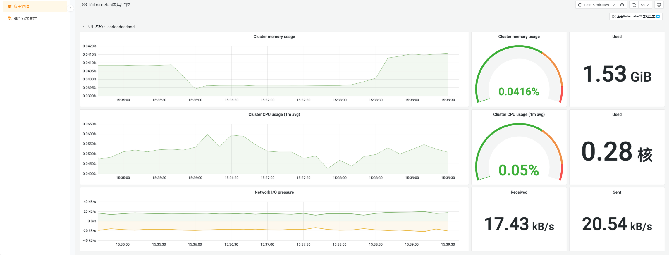Collapse the left sidebar with the chevron
The width and height of the screenshot is (669, 255).
[x=70, y=8]
